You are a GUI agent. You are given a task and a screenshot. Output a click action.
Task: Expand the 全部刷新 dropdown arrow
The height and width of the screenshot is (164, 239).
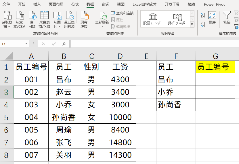coord(102,27)
